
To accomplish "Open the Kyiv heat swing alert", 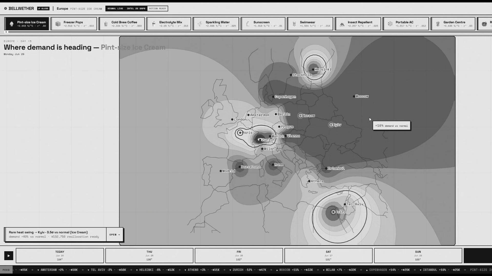I will [115, 235].
